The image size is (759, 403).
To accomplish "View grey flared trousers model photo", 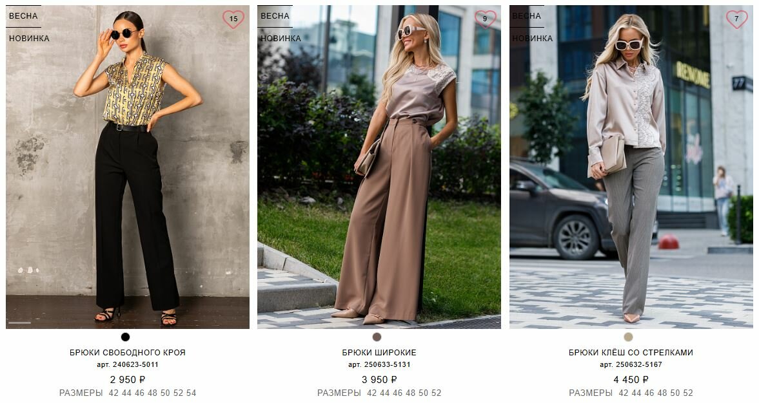I will click(x=631, y=167).
